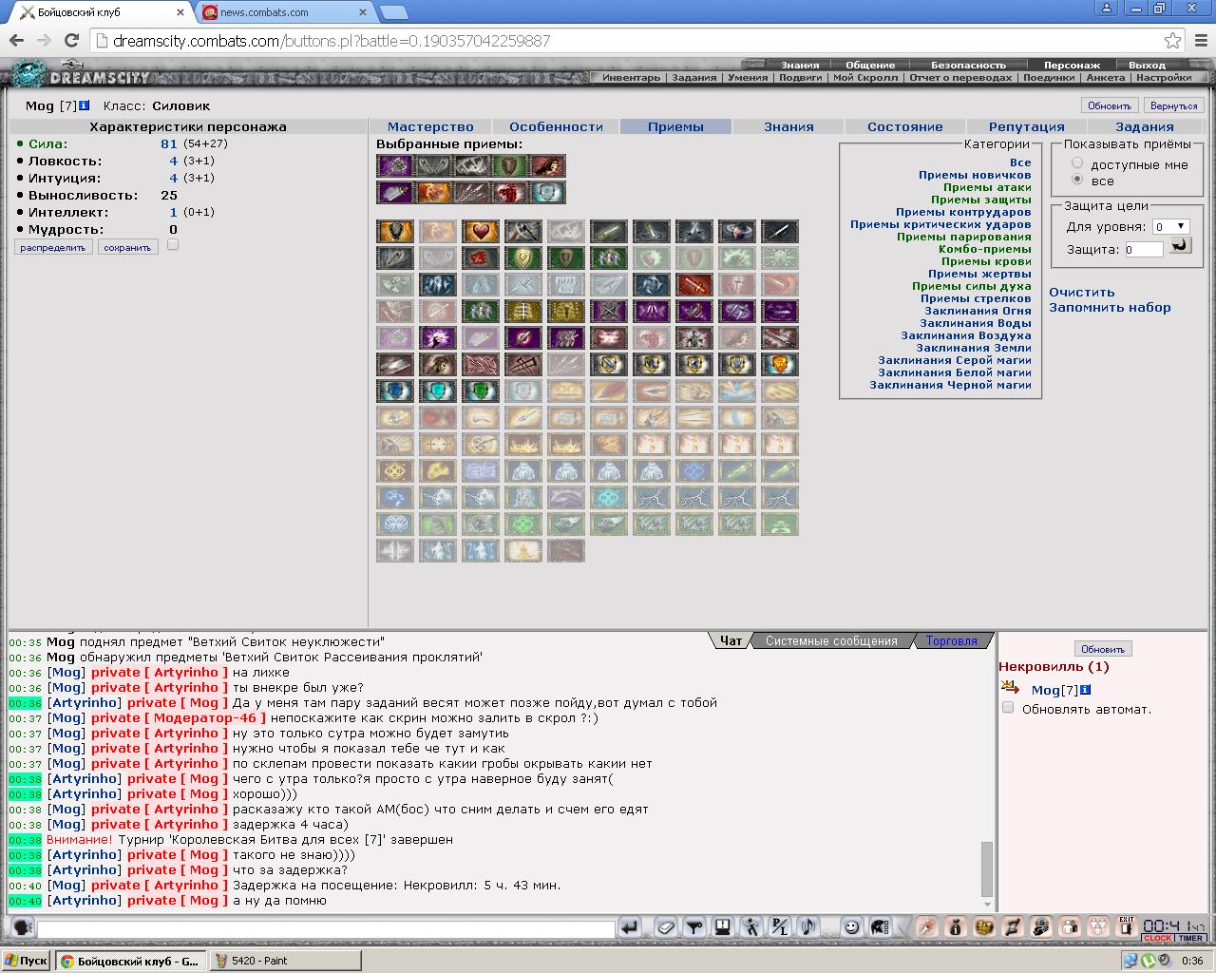Image resolution: width=1216 pixels, height=973 pixels.
Task: Open the Мой Скролл menu item
Action: [x=864, y=78]
